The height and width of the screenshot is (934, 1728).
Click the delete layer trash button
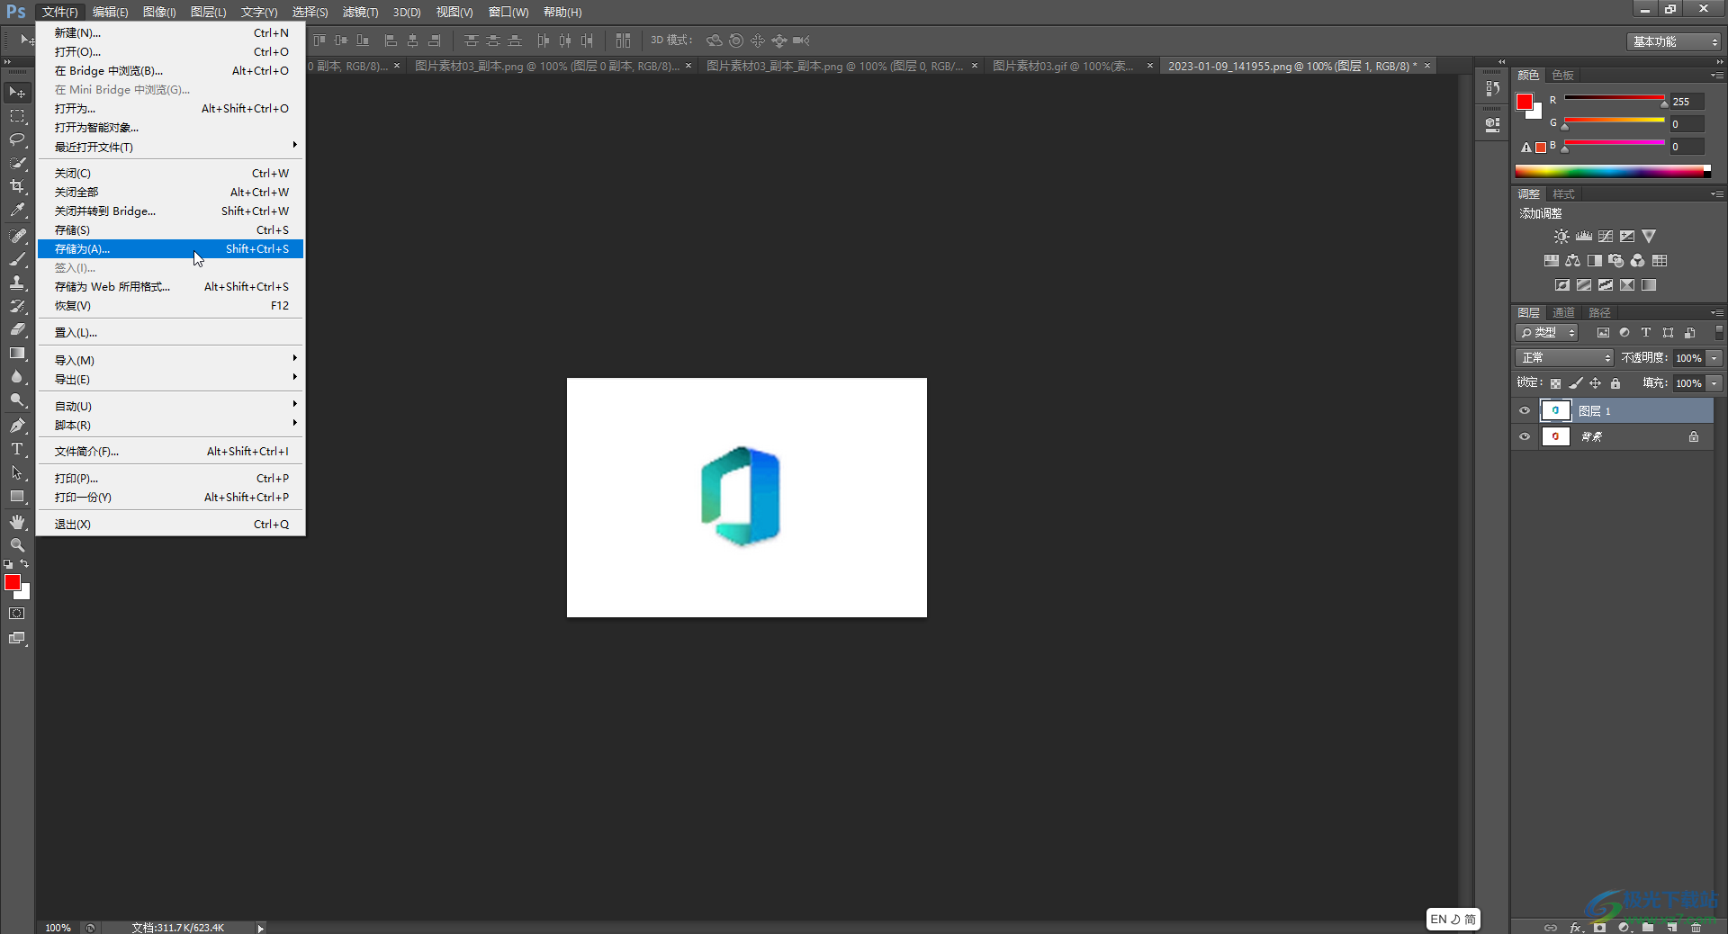[1696, 927]
